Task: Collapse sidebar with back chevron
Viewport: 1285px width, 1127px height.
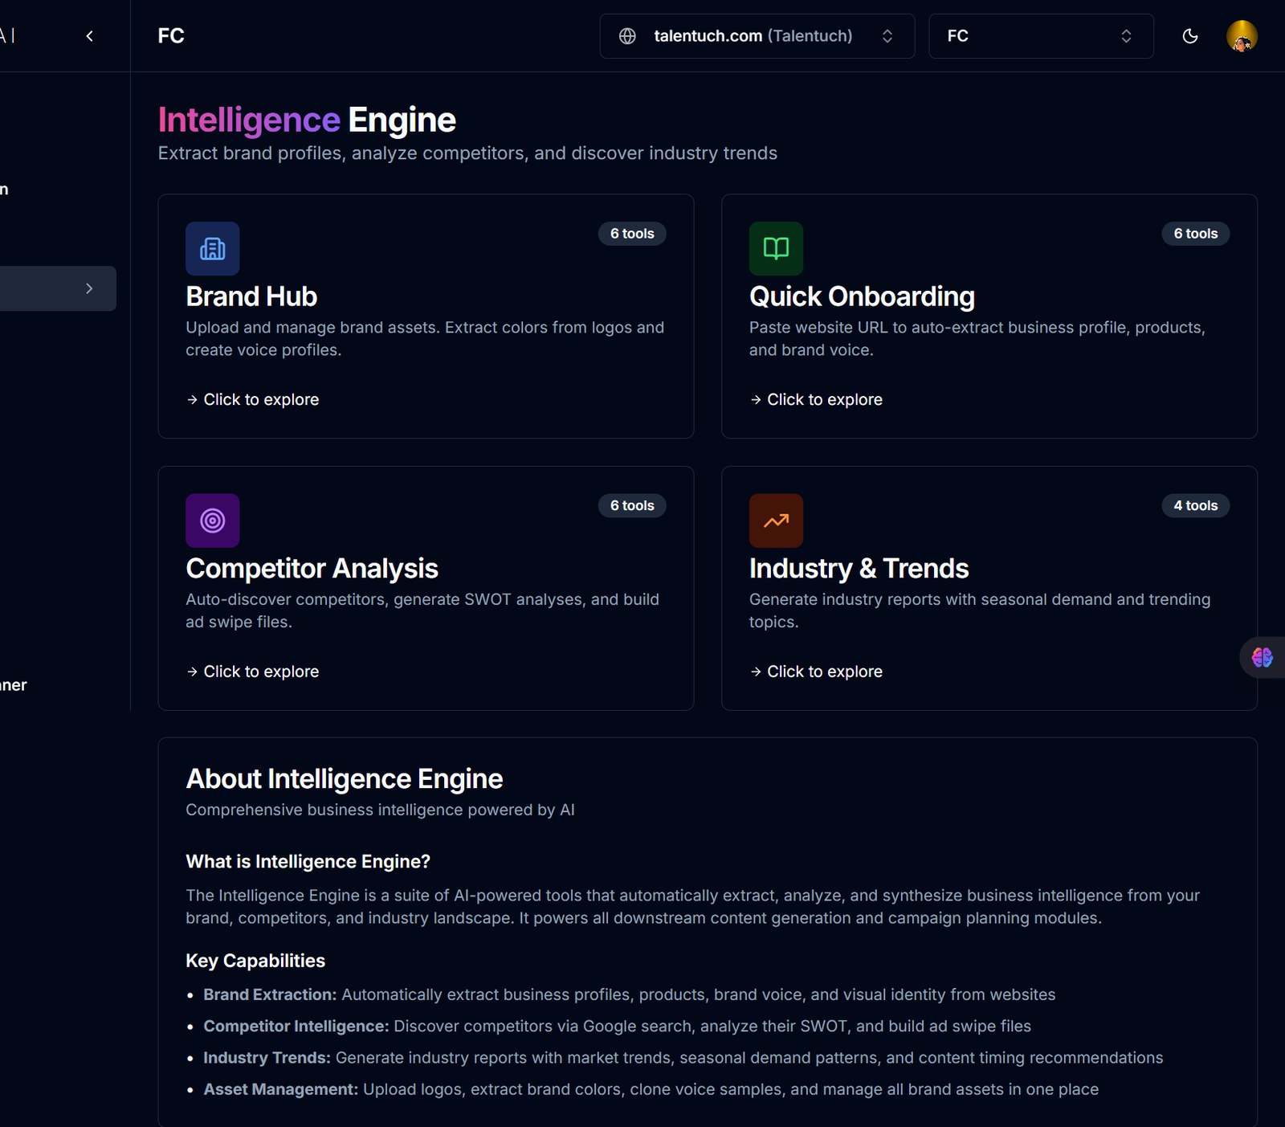Action: pos(90,36)
